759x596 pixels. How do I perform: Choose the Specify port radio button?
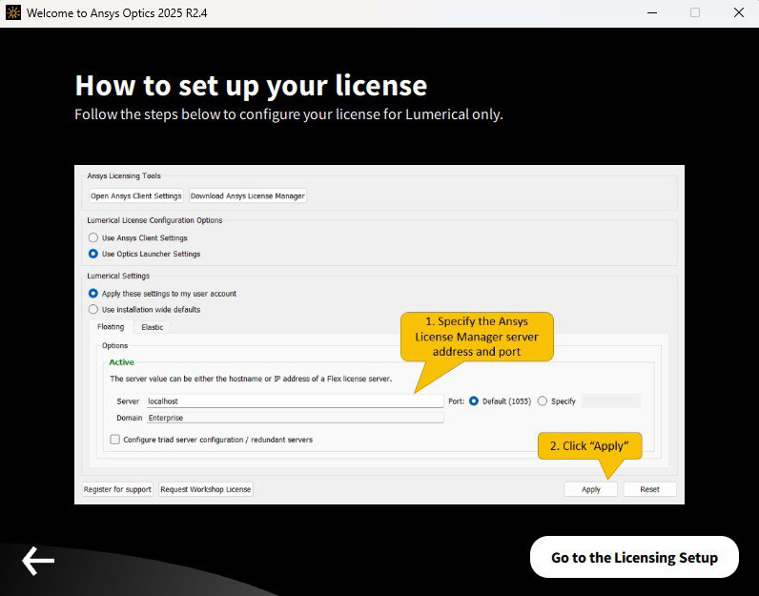[543, 401]
